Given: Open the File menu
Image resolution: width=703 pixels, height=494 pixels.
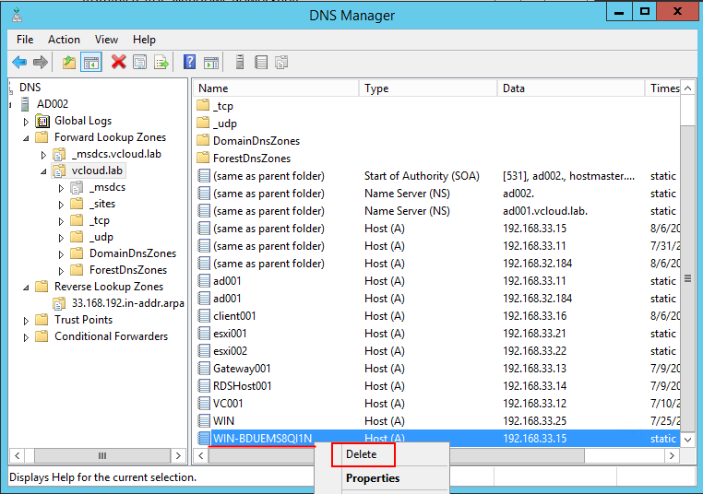Looking at the screenshot, I should pyautogui.click(x=25, y=40).
